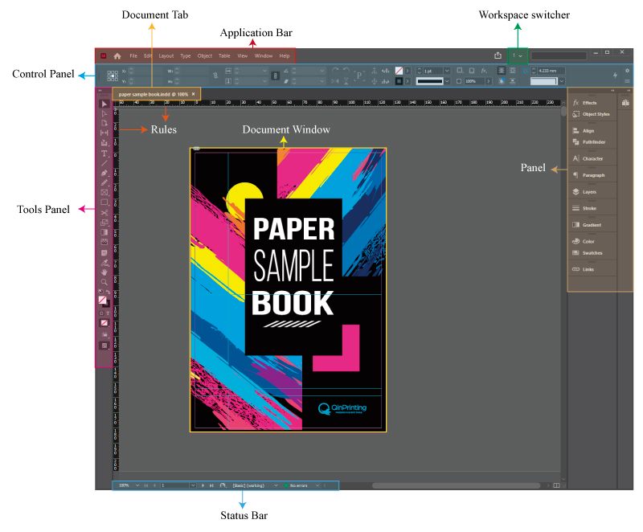Open control panel settings gear
Image resolution: width=643 pixels, height=532 pixels.
coord(627,71)
